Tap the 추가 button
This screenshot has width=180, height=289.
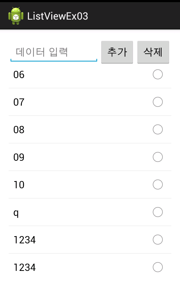coord(117,52)
